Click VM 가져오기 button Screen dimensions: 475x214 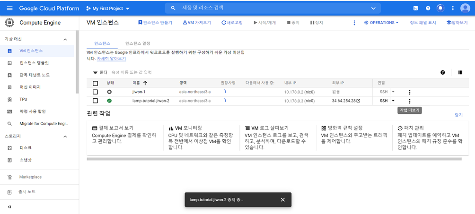tap(197, 23)
